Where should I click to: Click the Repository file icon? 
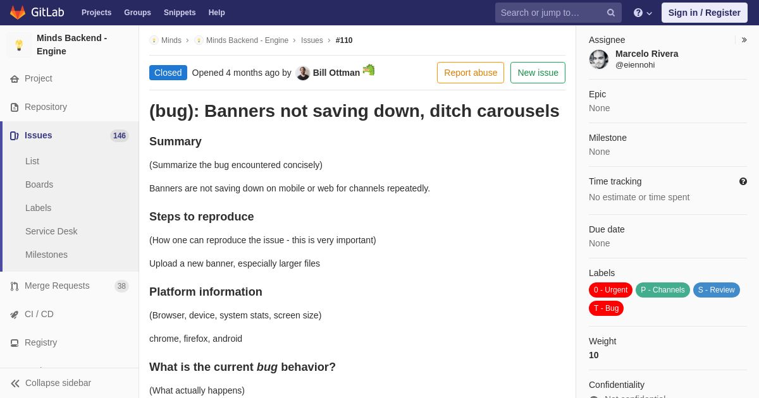(15, 107)
